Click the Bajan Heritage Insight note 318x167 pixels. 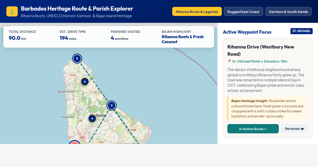coord(268,108)
